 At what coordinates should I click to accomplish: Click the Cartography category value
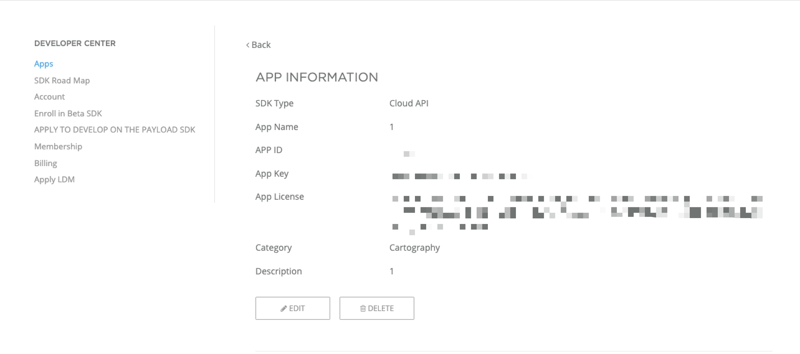click(415, 248)
